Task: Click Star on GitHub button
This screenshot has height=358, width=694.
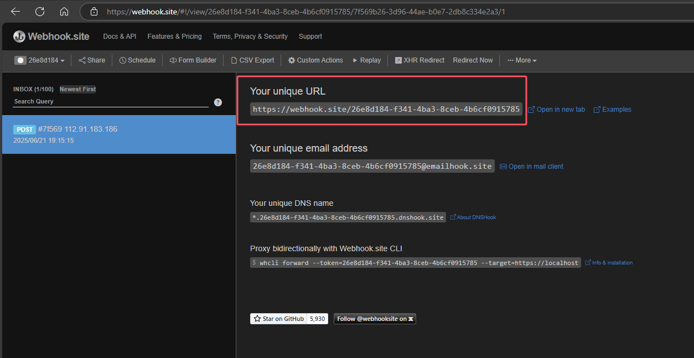Action: pos(278,319)
